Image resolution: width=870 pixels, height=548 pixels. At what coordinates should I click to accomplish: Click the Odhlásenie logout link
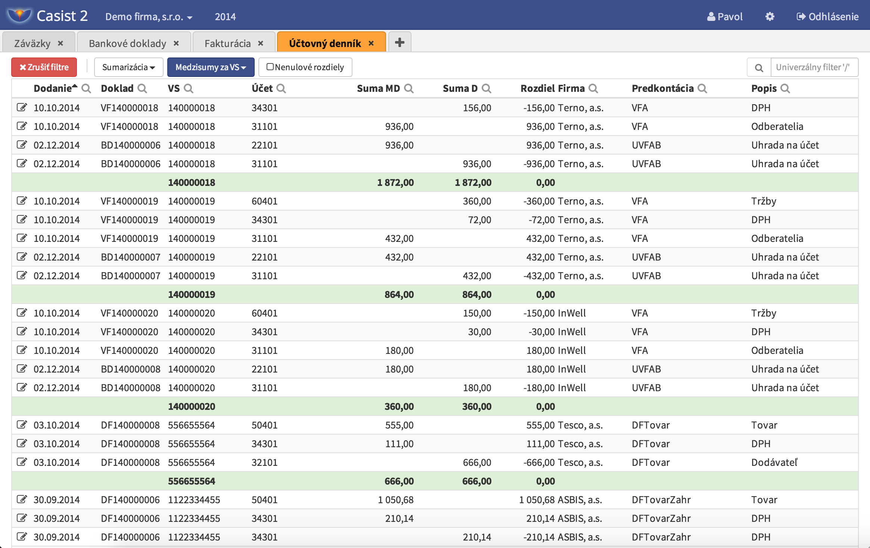click(x=827, y=17)
